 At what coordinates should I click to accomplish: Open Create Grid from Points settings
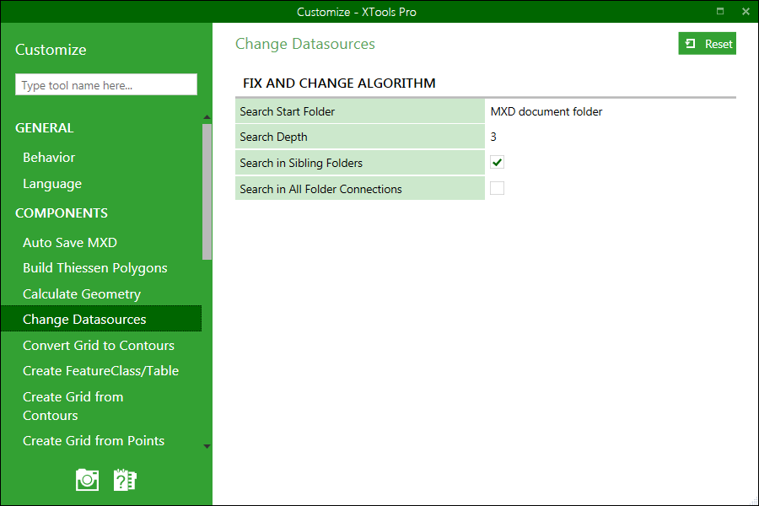pyautogui.click(x=95, y=440)
